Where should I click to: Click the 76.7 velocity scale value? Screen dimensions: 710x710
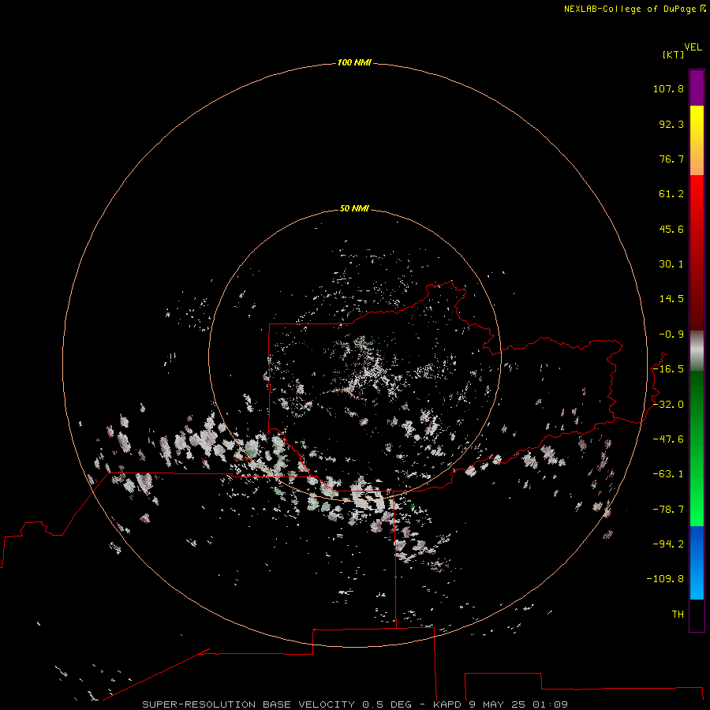point(671,159)
